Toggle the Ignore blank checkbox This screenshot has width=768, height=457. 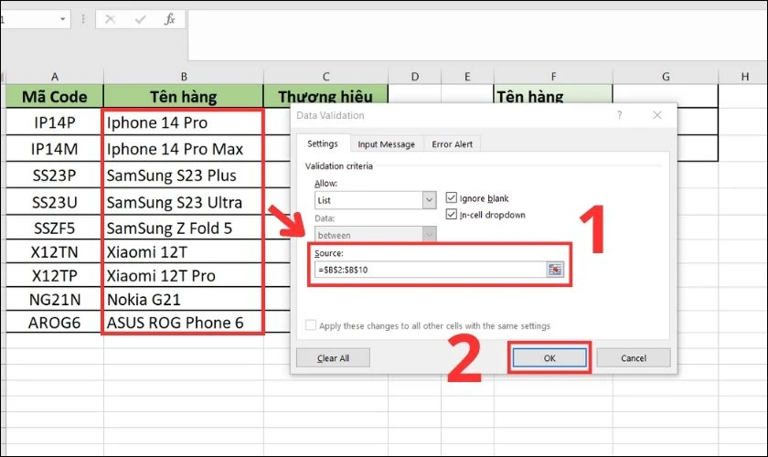[x=451, y=198]
